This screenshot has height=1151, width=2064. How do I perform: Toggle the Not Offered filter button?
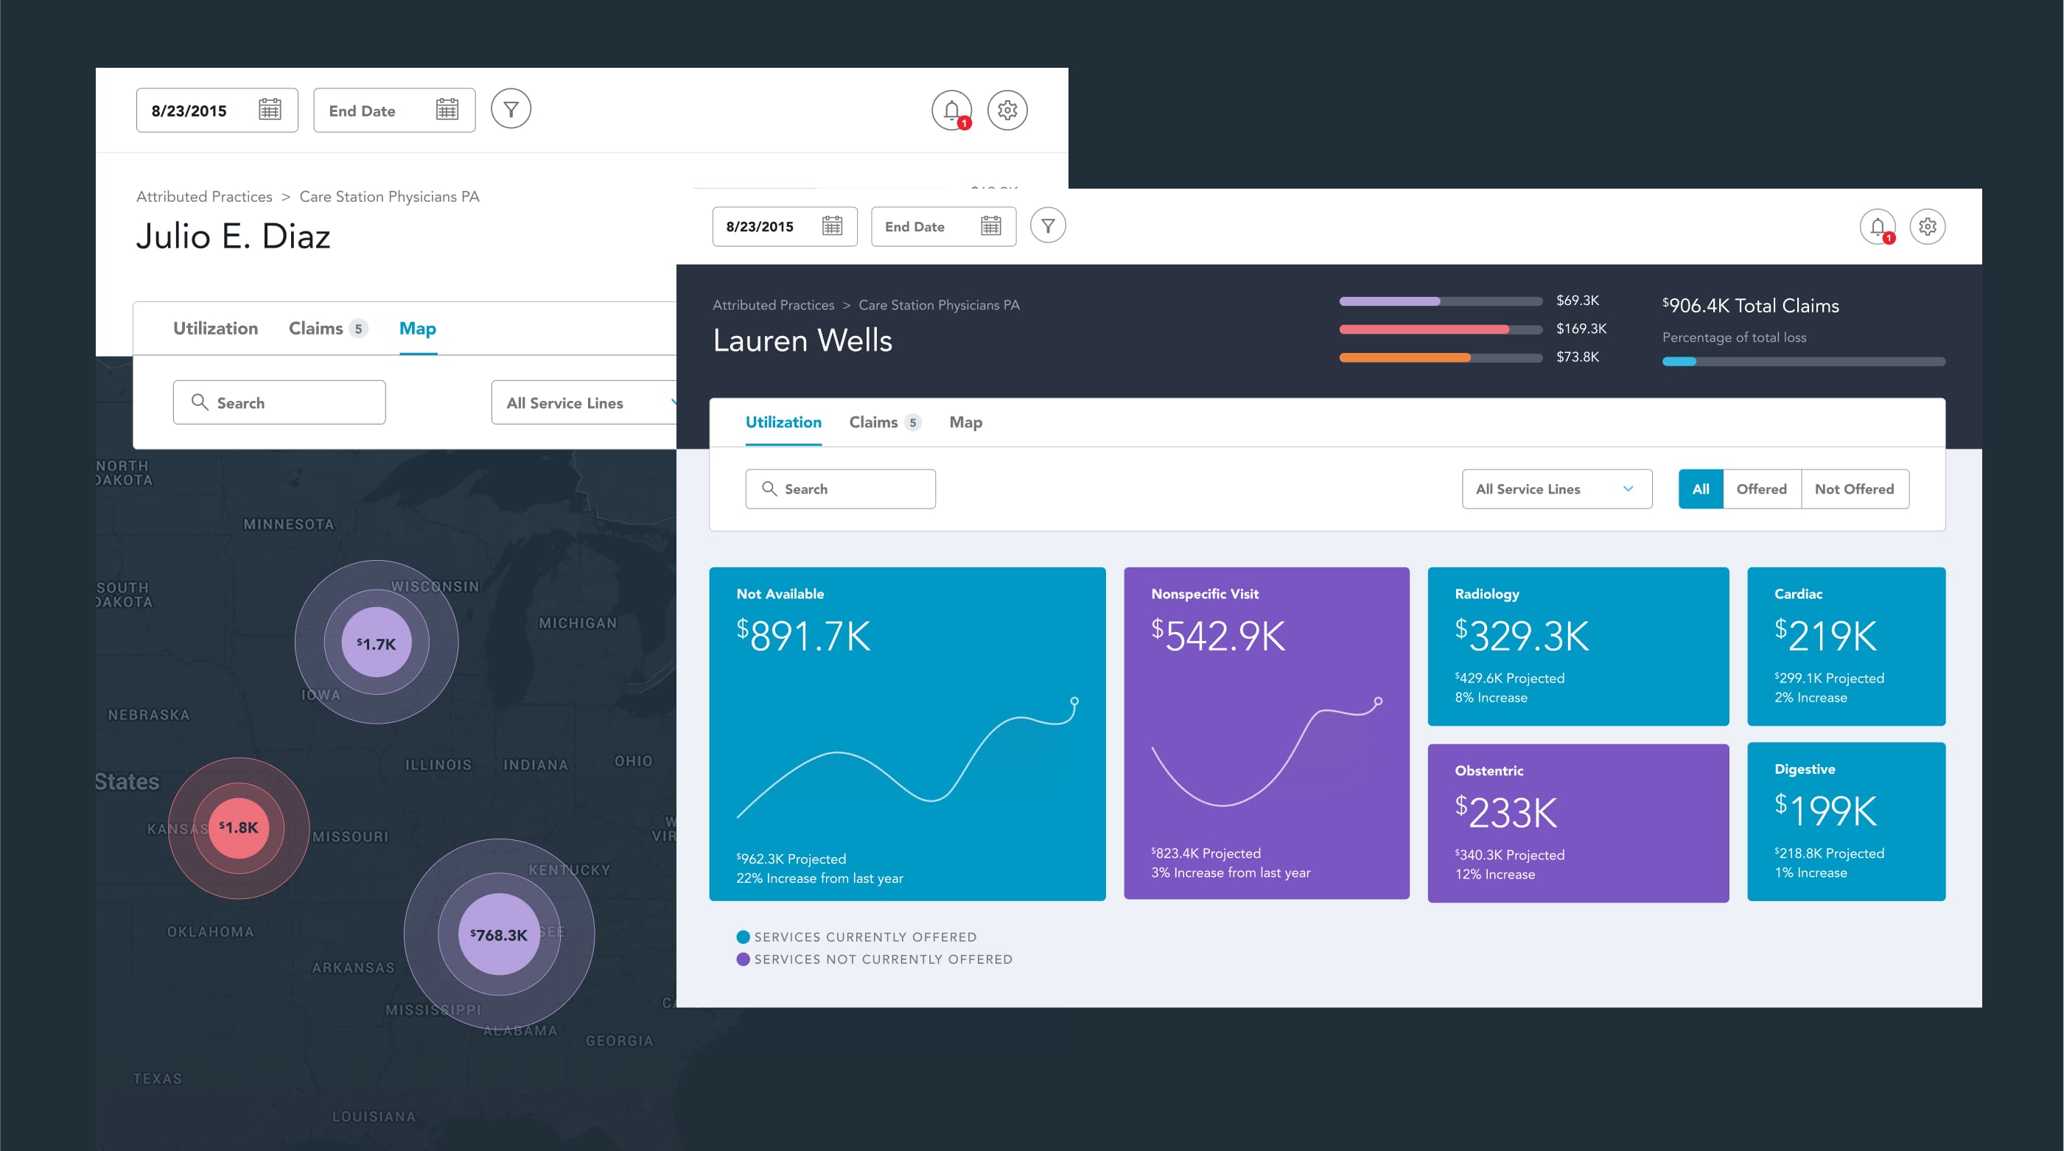click(1853, 489)
